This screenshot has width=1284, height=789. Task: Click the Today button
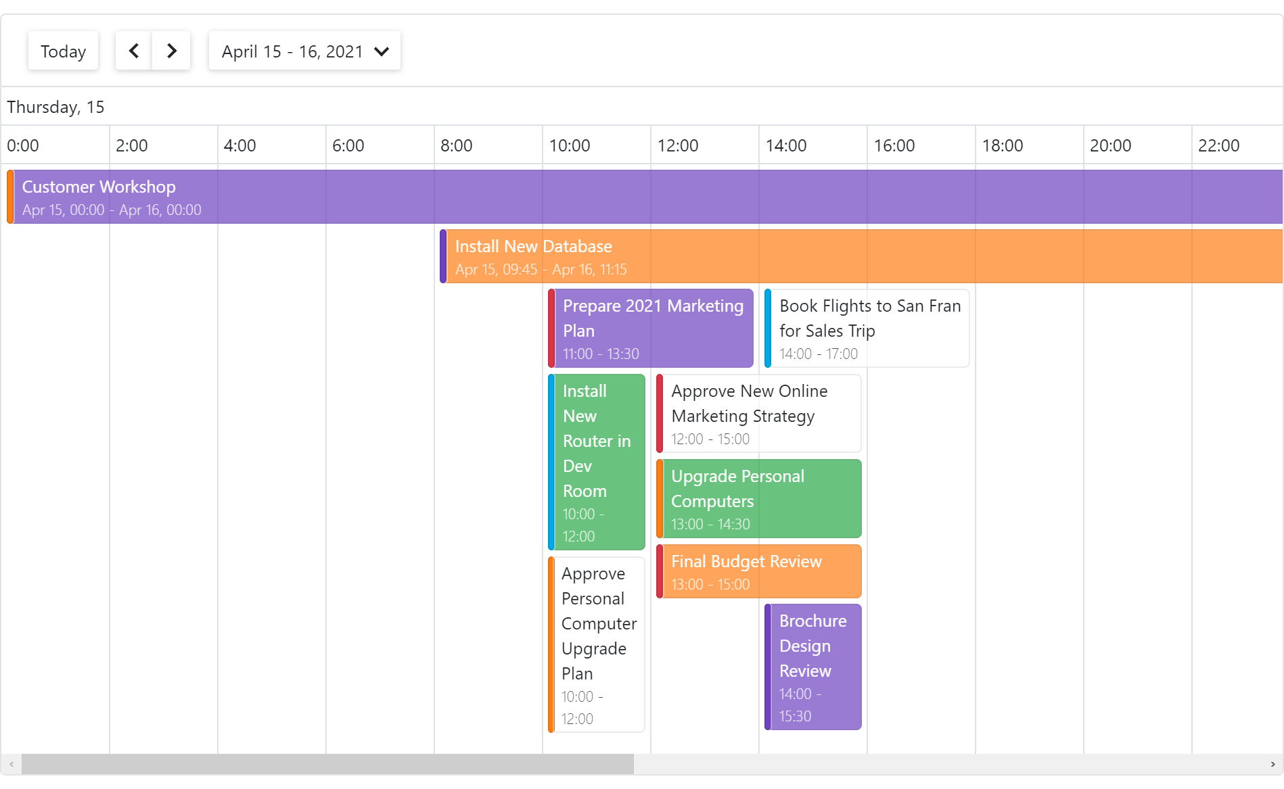click(x=63, y=51)
